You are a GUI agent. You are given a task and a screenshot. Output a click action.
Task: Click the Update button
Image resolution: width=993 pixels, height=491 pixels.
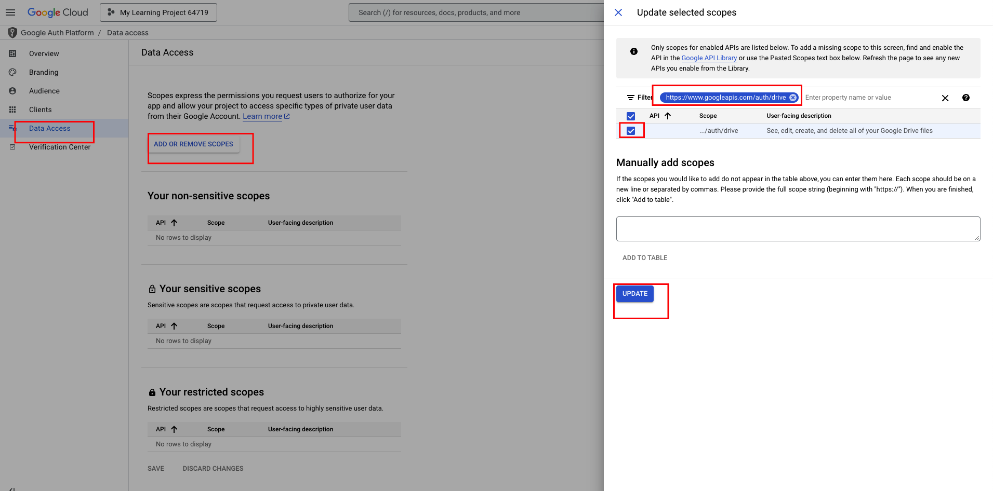tap(635, 294)
